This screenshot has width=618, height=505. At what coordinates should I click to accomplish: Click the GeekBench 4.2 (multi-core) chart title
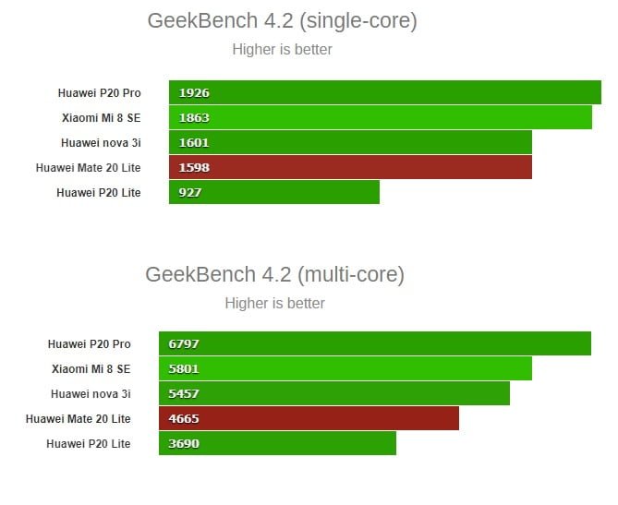(274, 274)
